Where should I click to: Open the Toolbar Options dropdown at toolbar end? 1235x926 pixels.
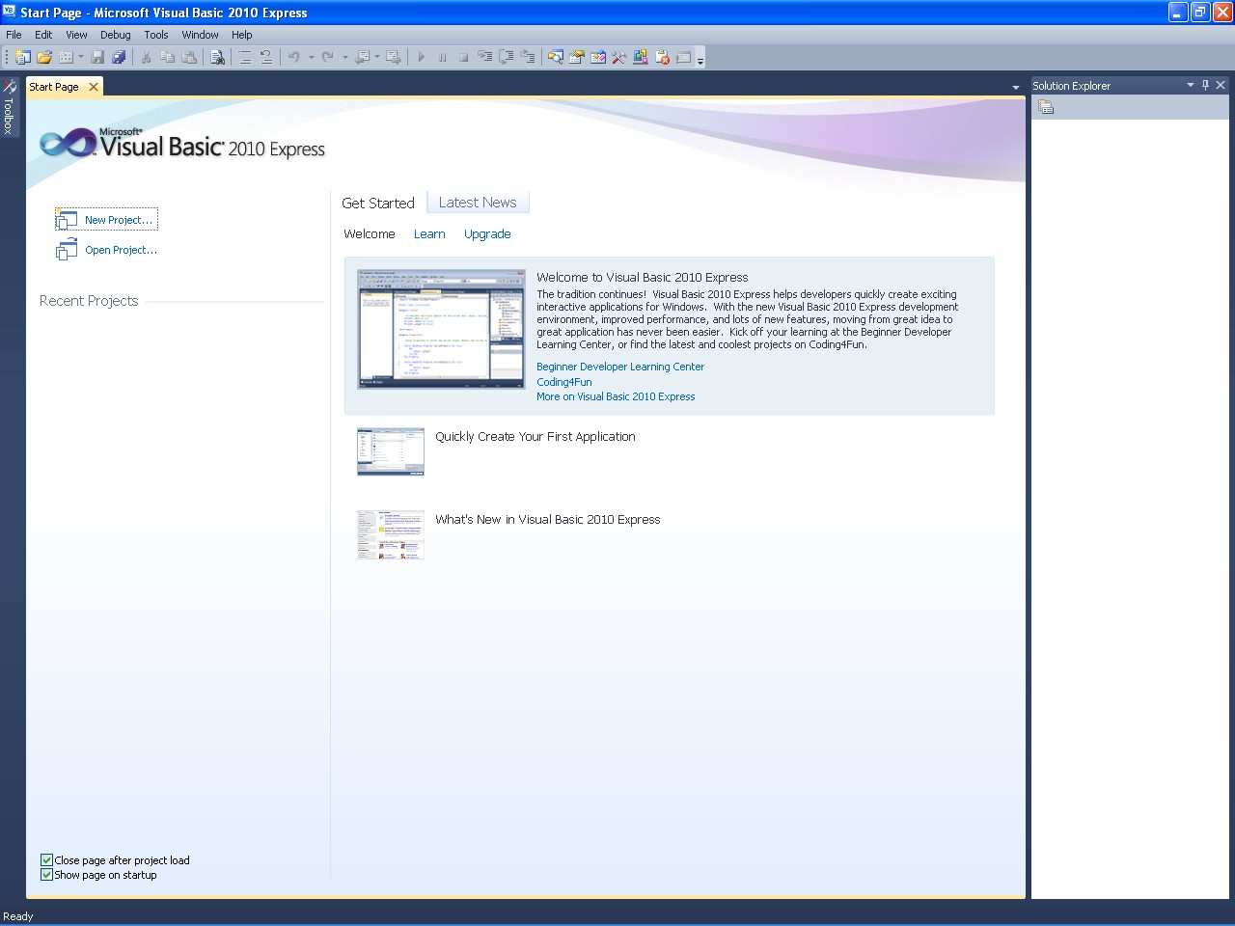[x=700, y=58]
